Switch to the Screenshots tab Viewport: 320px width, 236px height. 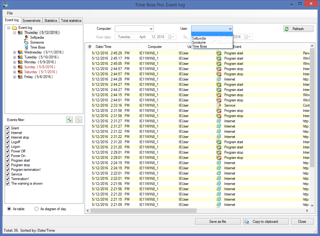point(31,21)
